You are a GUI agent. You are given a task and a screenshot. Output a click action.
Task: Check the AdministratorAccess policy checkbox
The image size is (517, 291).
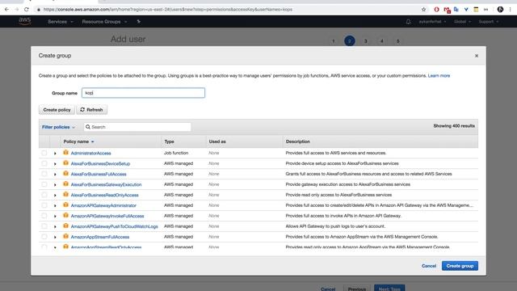click(44, 153)
